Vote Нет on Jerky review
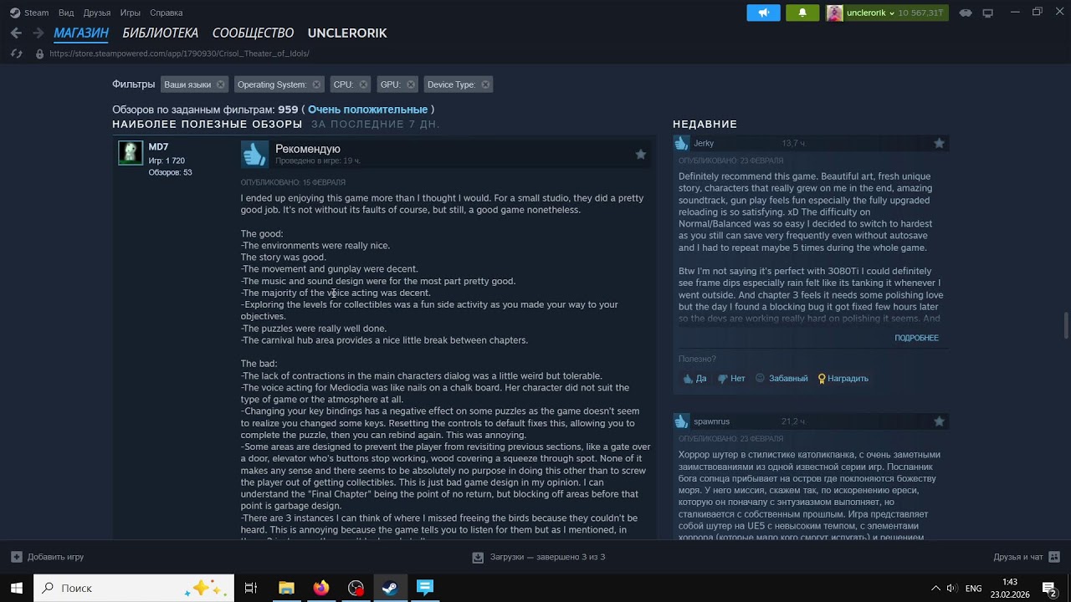 [731, 379]
